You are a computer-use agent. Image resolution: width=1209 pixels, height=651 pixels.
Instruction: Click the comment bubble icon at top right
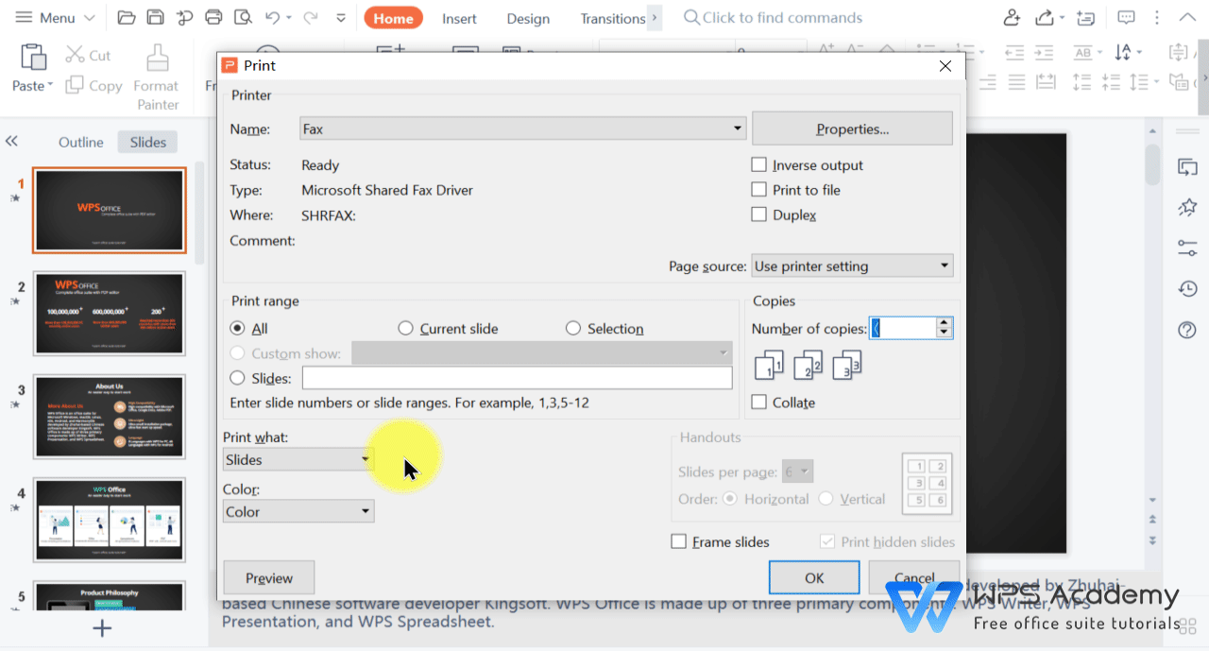tap(1126, 17)
